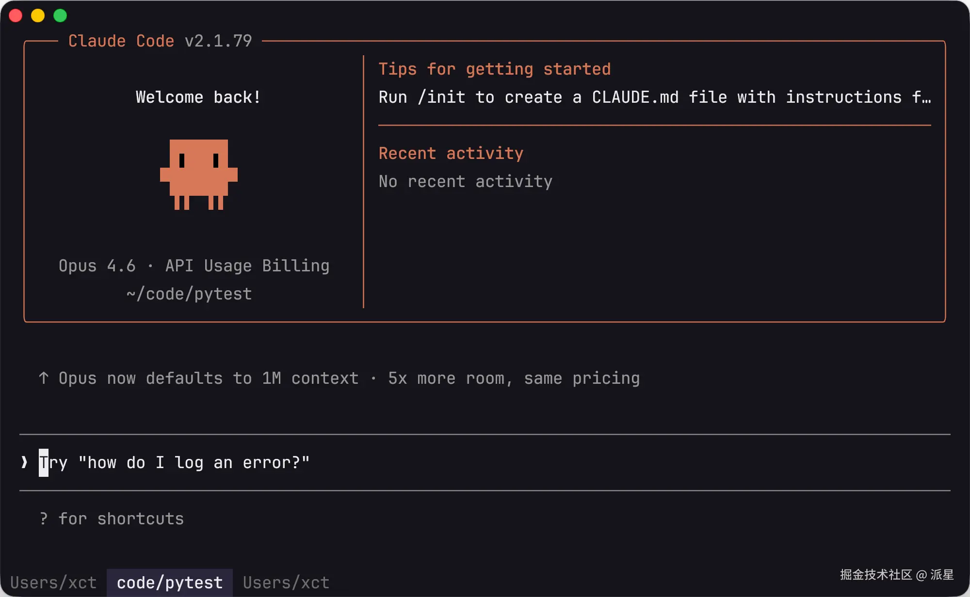The image size is (970, 597).
Task: Click the up arrow beside the Opus notice
Action: [x=44, y=378]
